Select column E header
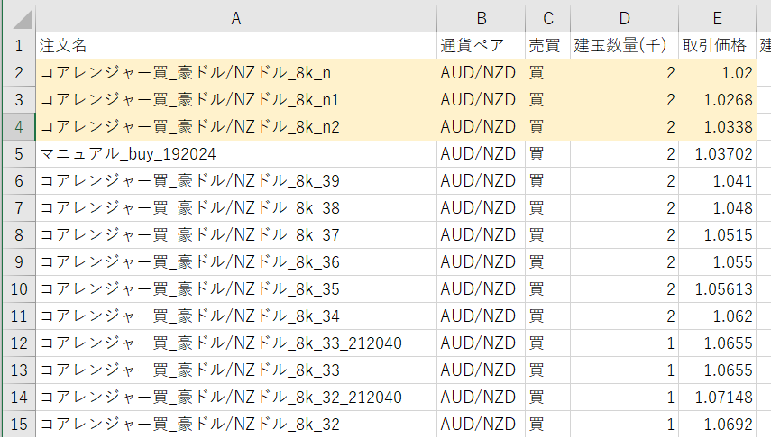 pos(717,18)
